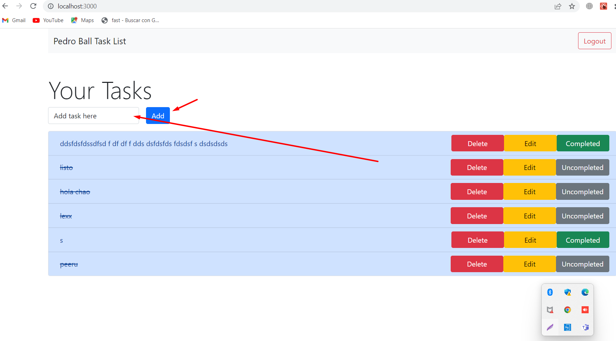Click the share page icon in address bar
616x341 pixels.
pos(558,6)
